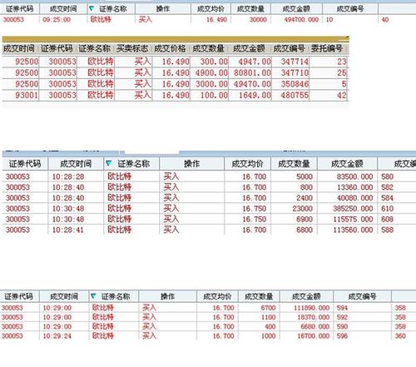Viewport: 416px width, 367px height.
Task: Select the amount 16700.000 cell
Action: click(x=314, y=336)
